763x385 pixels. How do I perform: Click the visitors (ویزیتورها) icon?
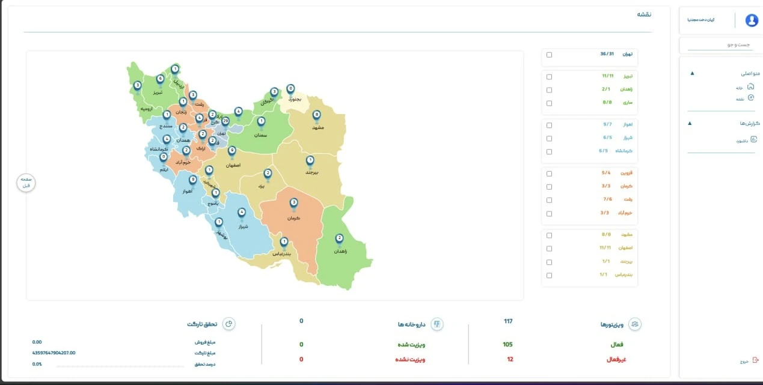(x=635, y=324)
